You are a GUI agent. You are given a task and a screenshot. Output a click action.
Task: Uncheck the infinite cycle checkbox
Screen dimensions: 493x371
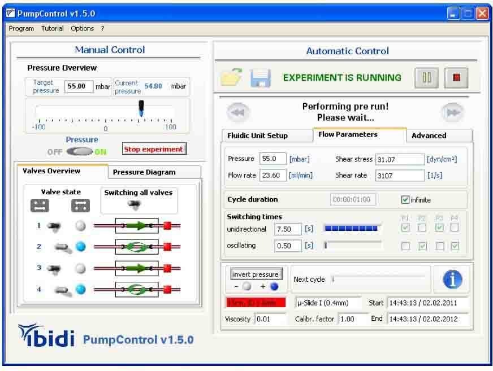[x=405, y=199]
